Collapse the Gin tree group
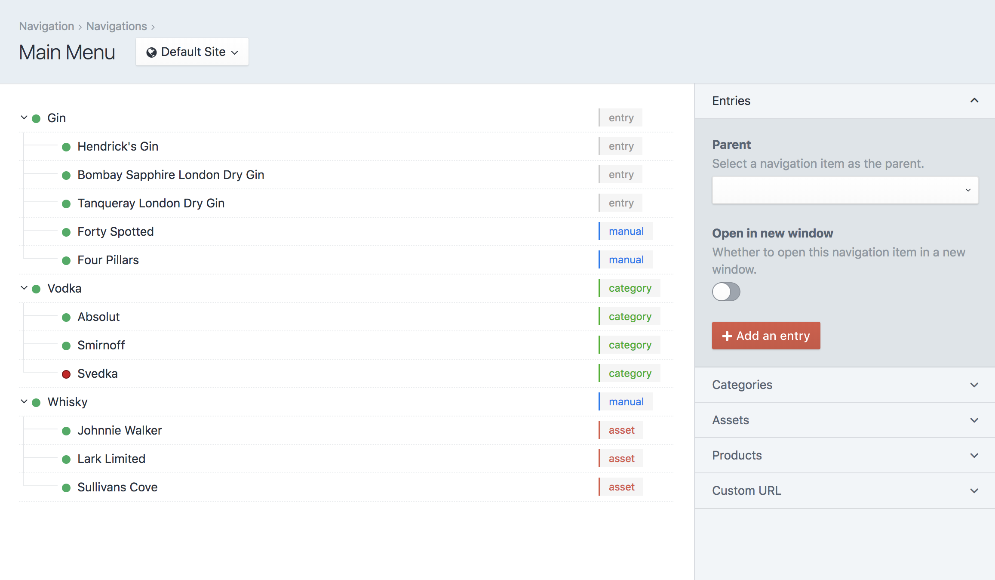Viewport: 995px width, 580px height. (24, 117)
